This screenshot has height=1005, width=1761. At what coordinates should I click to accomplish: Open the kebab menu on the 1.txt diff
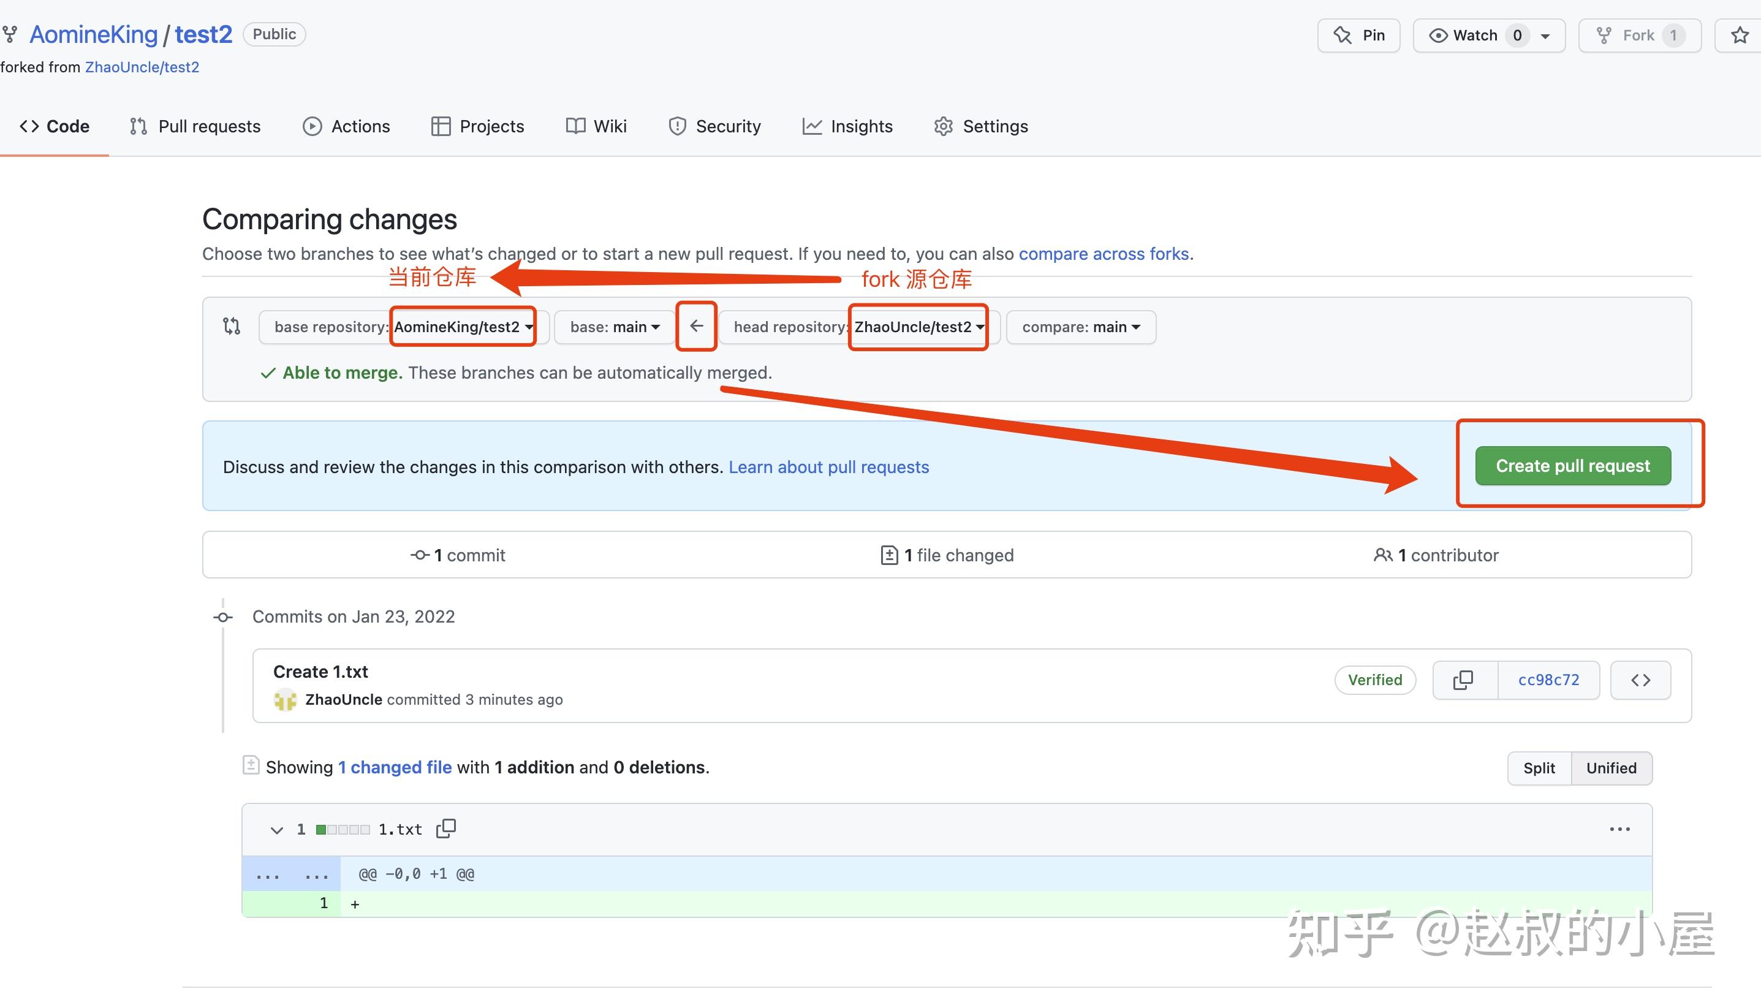pos(1620,829)
